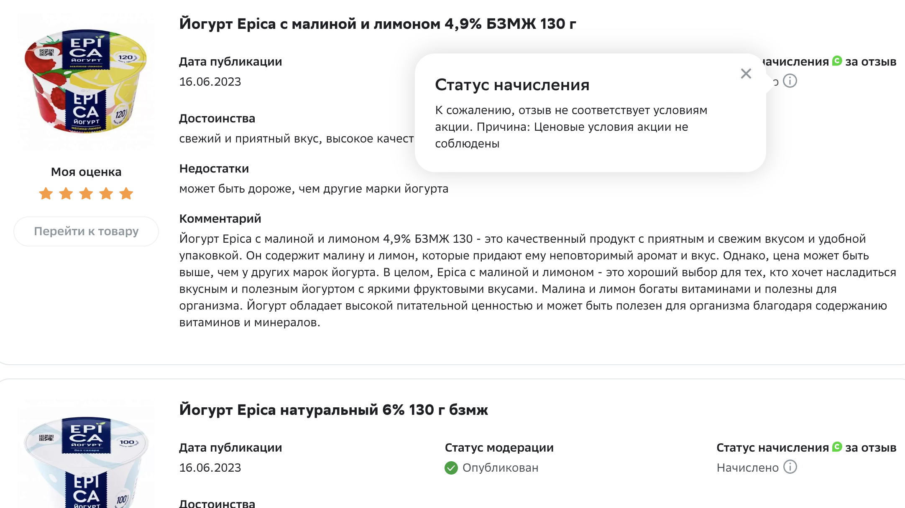Viewport: 905px width, 508px height.
Task: Click the Начислено status text
Action: (x=747, y=467)
